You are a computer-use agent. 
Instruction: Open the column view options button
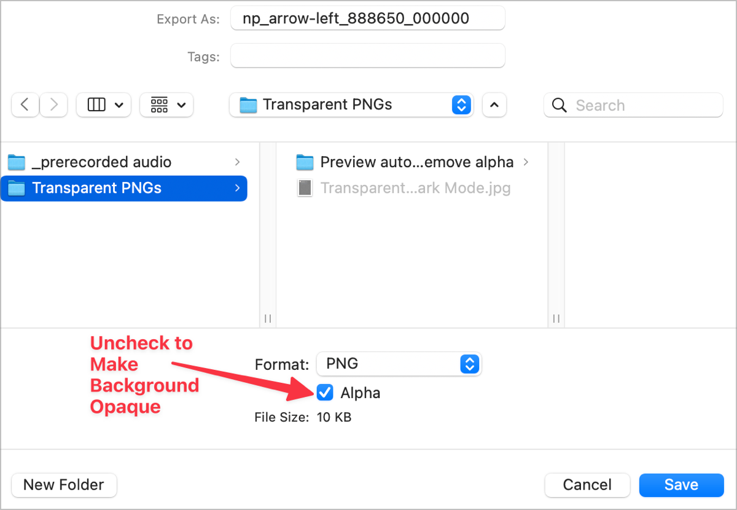pos(103,105)
